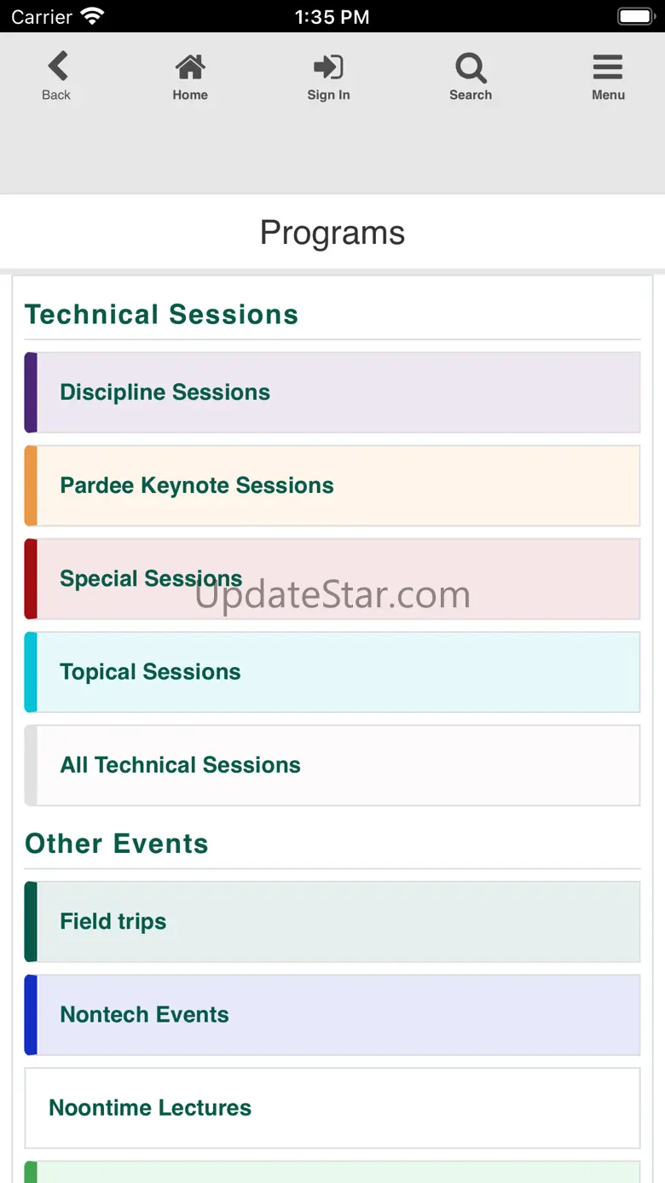The height and width of the screenshot is (1183, 665).
Task: Click the dark green Field trips color bar
Action: pos(31,921)
